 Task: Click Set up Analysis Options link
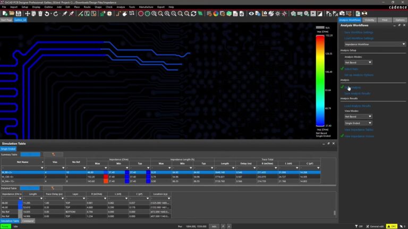(x=359, y=75)
